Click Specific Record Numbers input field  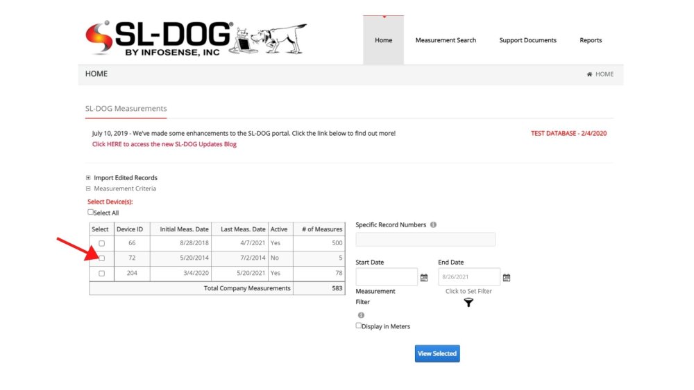tap(425, 240)
